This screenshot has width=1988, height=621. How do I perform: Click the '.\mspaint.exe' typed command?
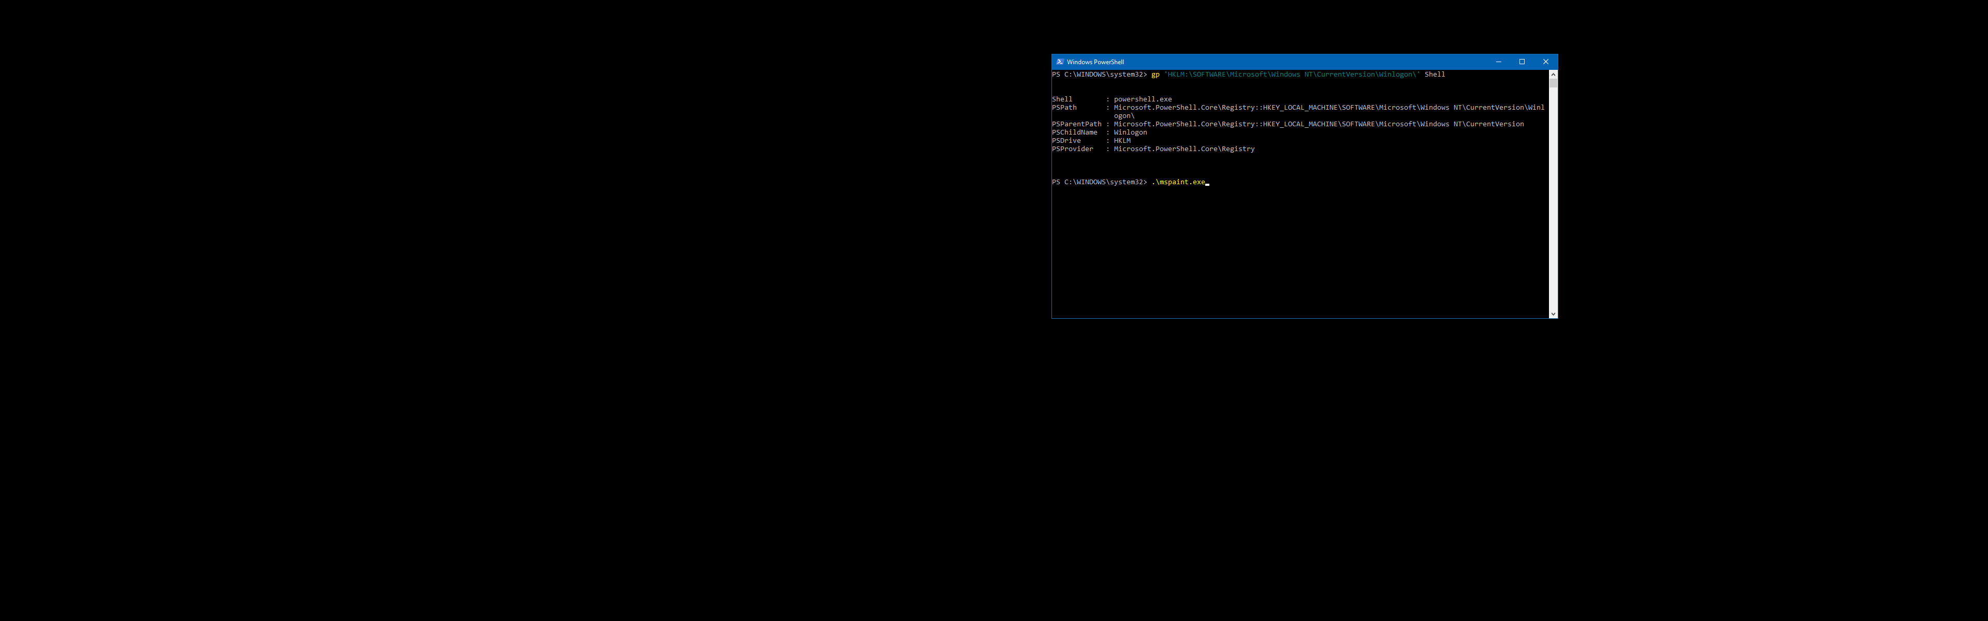click(x=1178, y=182)
